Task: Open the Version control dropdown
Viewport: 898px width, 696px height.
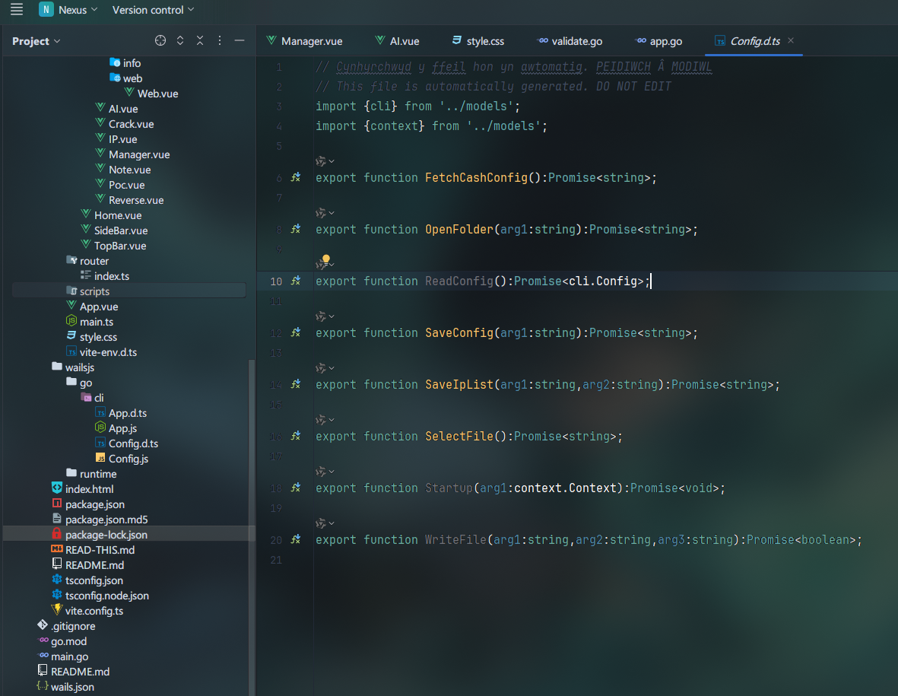Action: coord(153,10)
